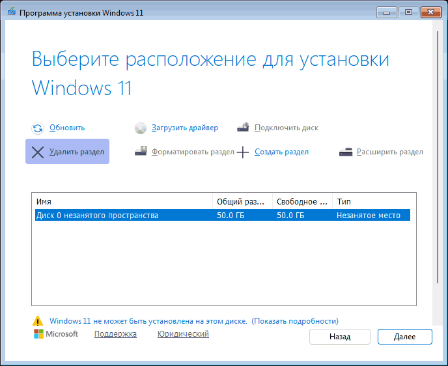The image size is (448, 366).
Task: Click the Форматировать раздел link
Action: (x=193, y=152)
